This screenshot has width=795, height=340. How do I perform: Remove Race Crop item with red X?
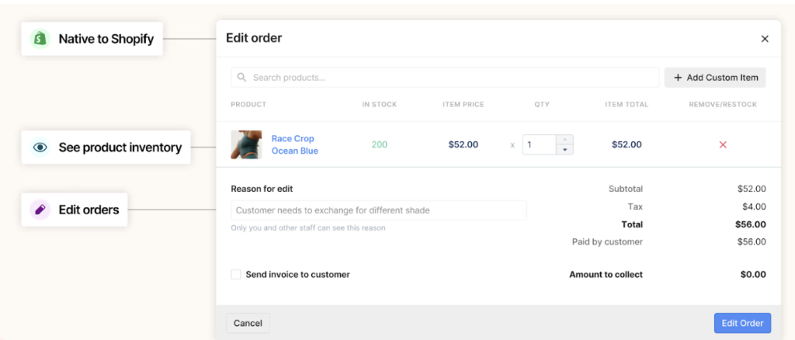pyautogui.click(x=723, y=144)
